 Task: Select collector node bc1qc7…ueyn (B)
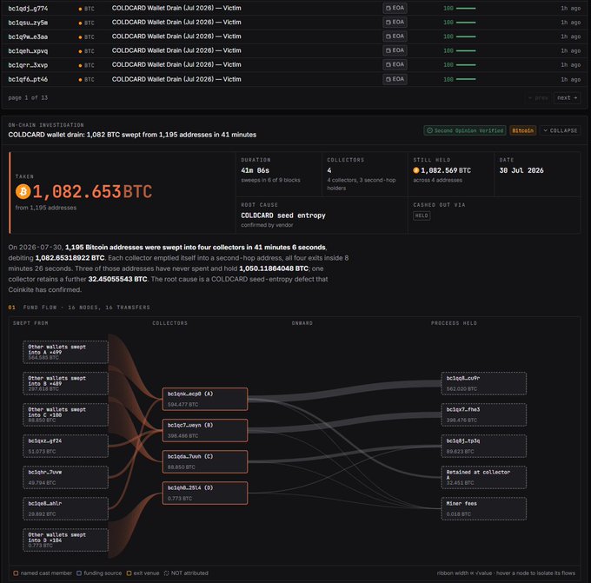[205, 430]
